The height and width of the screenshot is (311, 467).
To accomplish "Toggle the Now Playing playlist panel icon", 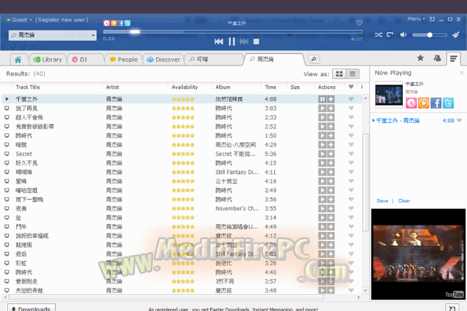I will pos(453,58).
